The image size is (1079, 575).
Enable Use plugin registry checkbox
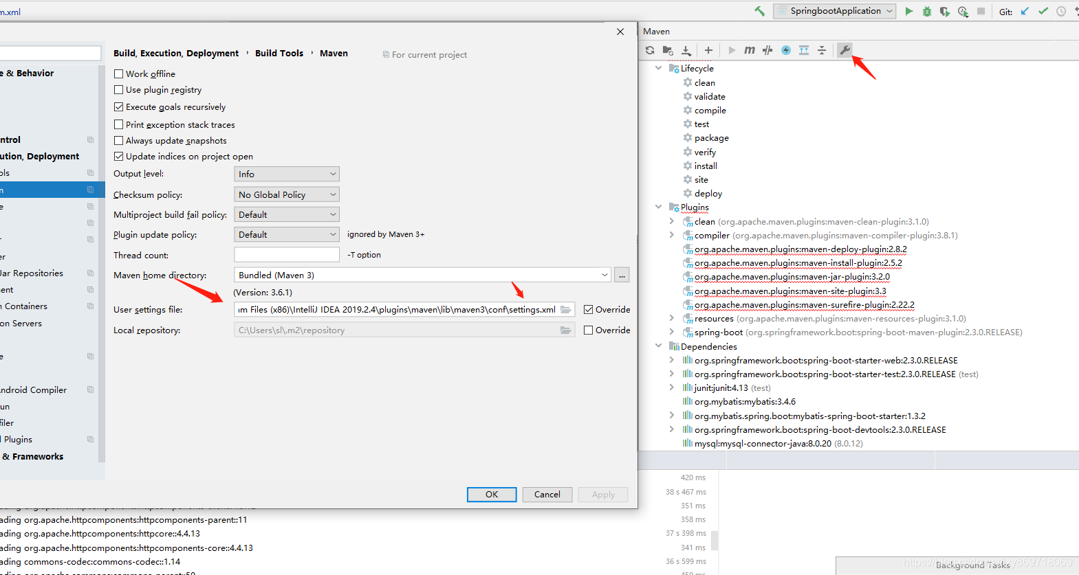click(118, 90)
